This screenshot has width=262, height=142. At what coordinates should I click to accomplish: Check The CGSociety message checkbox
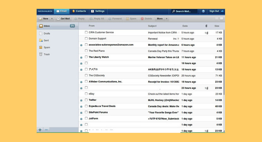86,75
